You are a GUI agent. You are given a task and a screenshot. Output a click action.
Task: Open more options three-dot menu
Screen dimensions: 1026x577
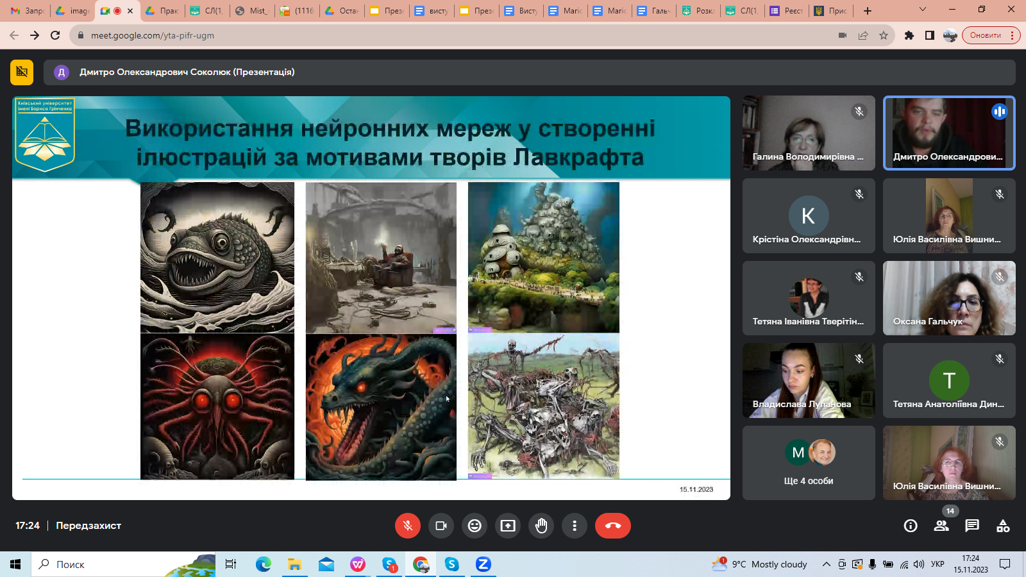pyautogui.click(x=575, y=526)
